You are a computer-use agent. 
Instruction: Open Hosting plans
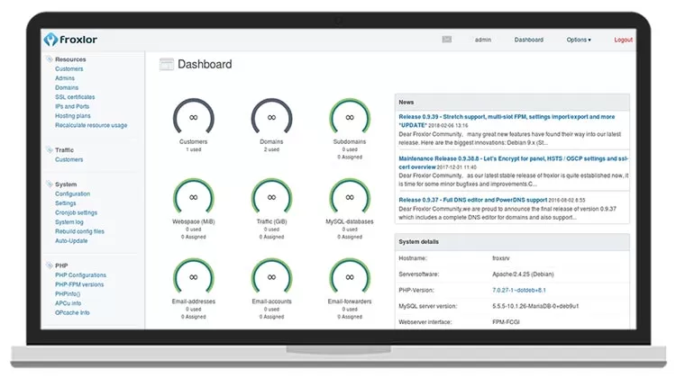pyautogui.click(x=72, y=116)
